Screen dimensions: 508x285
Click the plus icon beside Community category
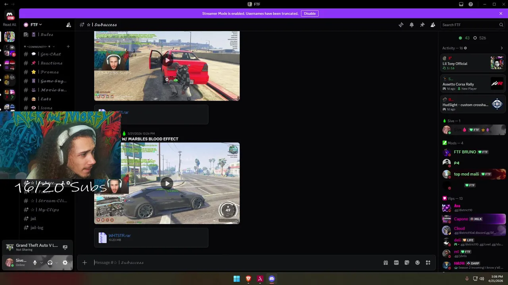click(68, 47)
